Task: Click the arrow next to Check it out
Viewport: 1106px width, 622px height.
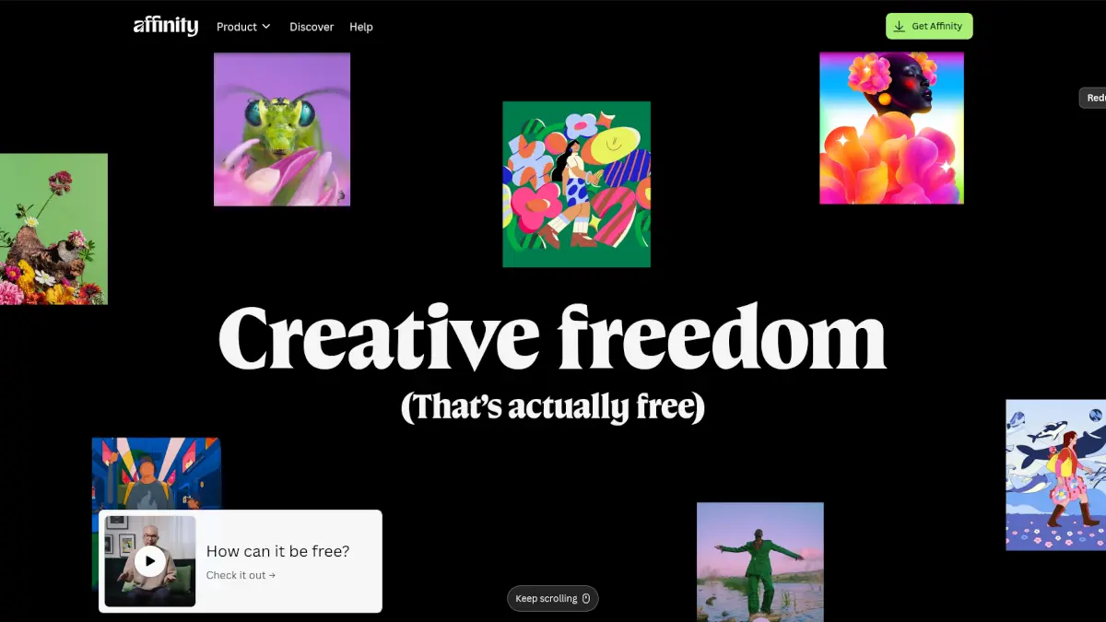Action: 272,575
